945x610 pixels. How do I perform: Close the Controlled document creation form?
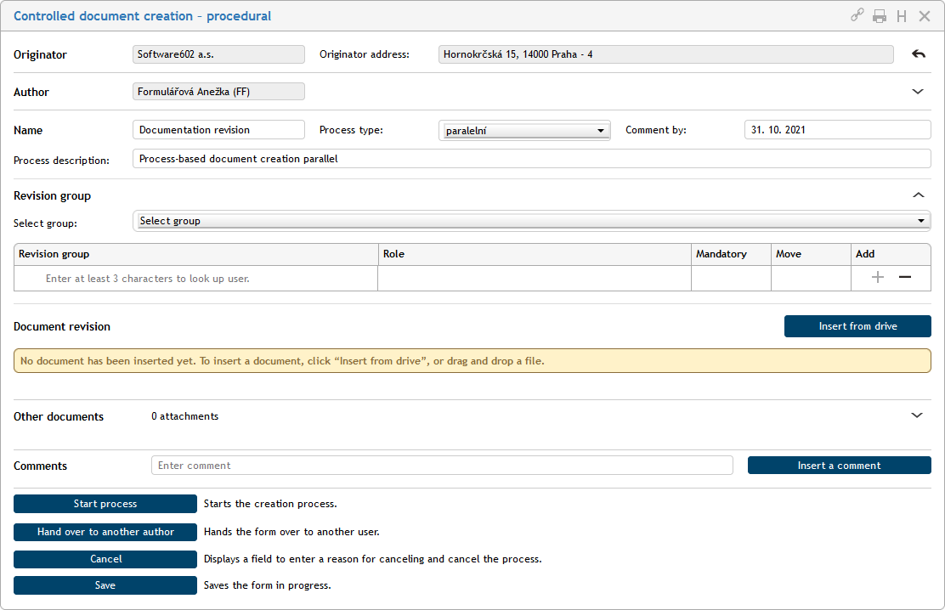[x=925, y=16]
